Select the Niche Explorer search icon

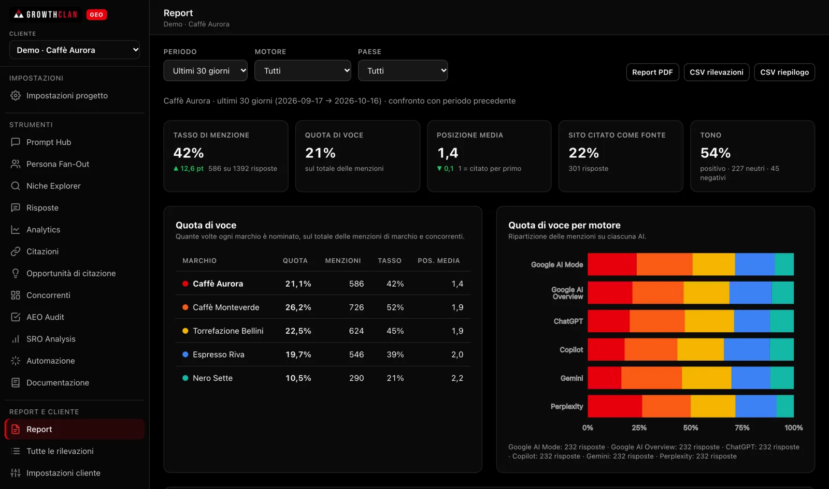16,186
